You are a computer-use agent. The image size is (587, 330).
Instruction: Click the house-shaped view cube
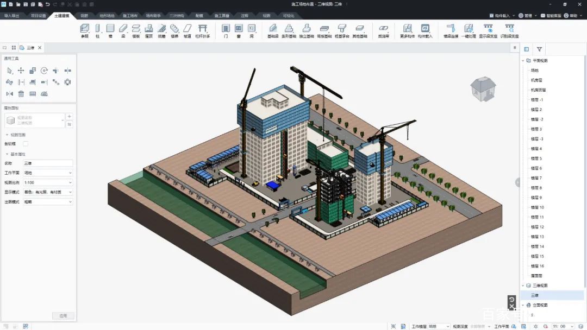tap(483, 89)
